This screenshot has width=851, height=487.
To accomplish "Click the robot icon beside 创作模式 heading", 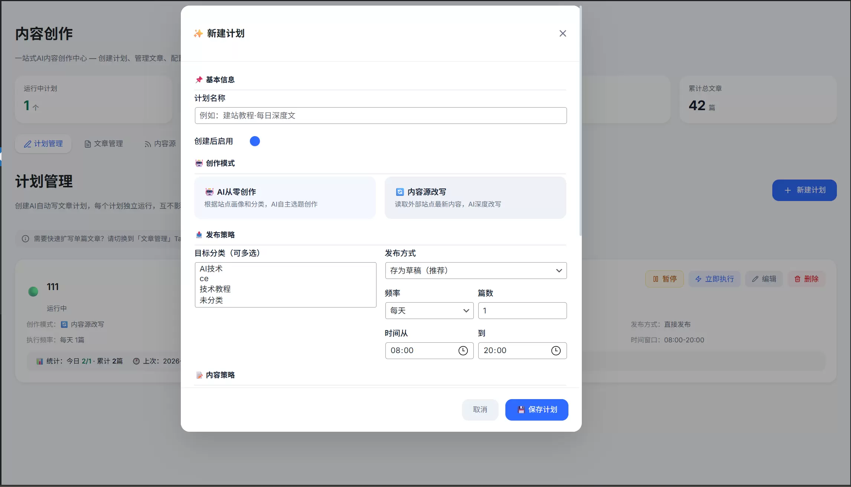I will 199,163.
